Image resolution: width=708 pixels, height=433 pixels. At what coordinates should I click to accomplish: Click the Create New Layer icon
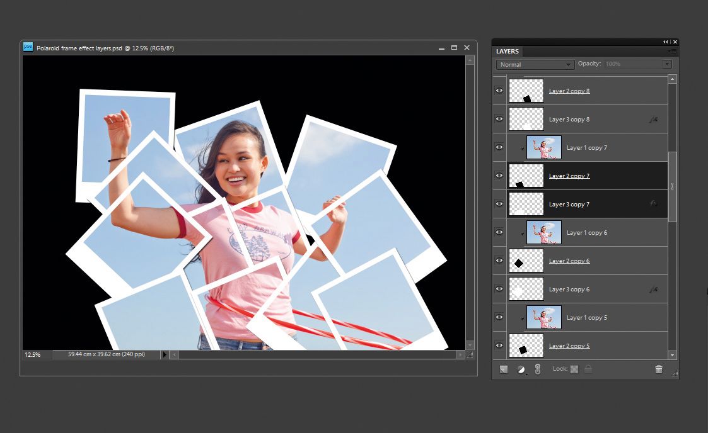point(502,369)
